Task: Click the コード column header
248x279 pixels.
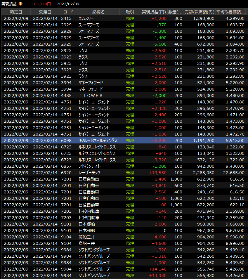Action: pyautogui.click(x=68, y=12)
